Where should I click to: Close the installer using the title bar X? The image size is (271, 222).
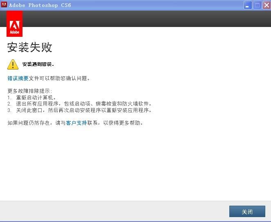[267, 5]
